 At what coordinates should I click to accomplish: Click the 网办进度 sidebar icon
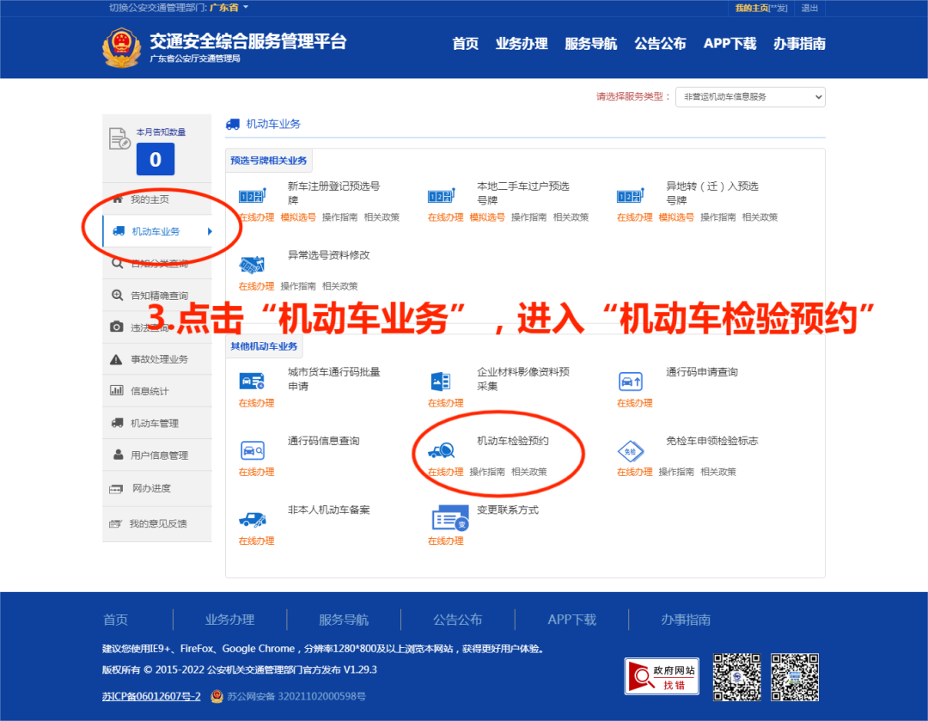(116, 489)
